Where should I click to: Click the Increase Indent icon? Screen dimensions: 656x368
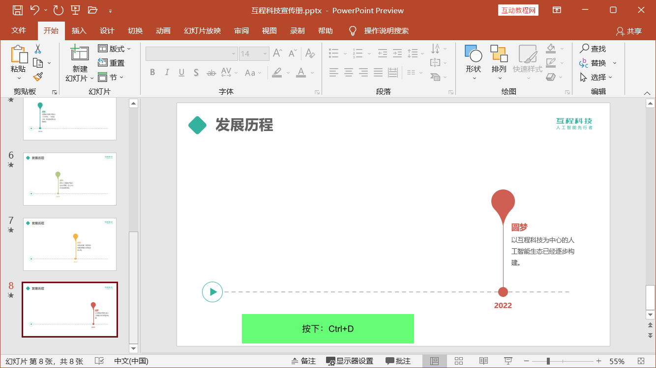[x=397, y=53]
